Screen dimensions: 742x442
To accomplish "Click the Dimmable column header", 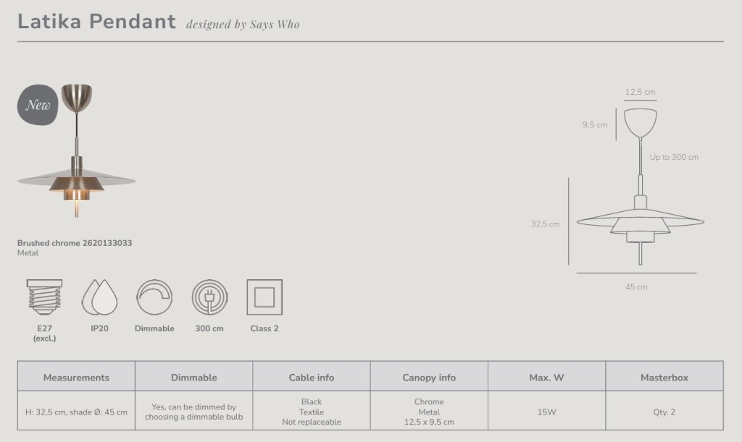I will pyautogui.click(x=194, y=376).
